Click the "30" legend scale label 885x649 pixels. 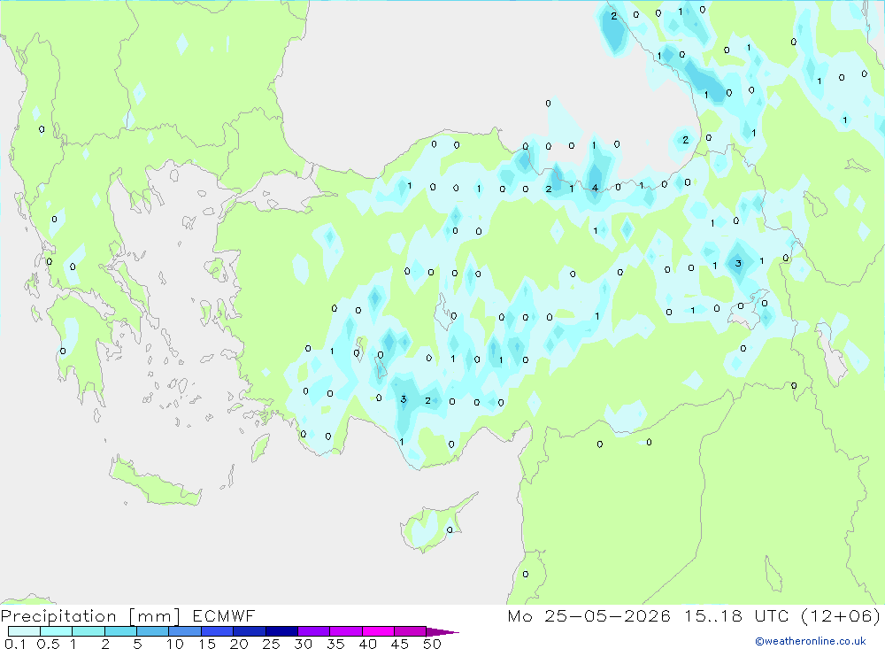(303, 644)
